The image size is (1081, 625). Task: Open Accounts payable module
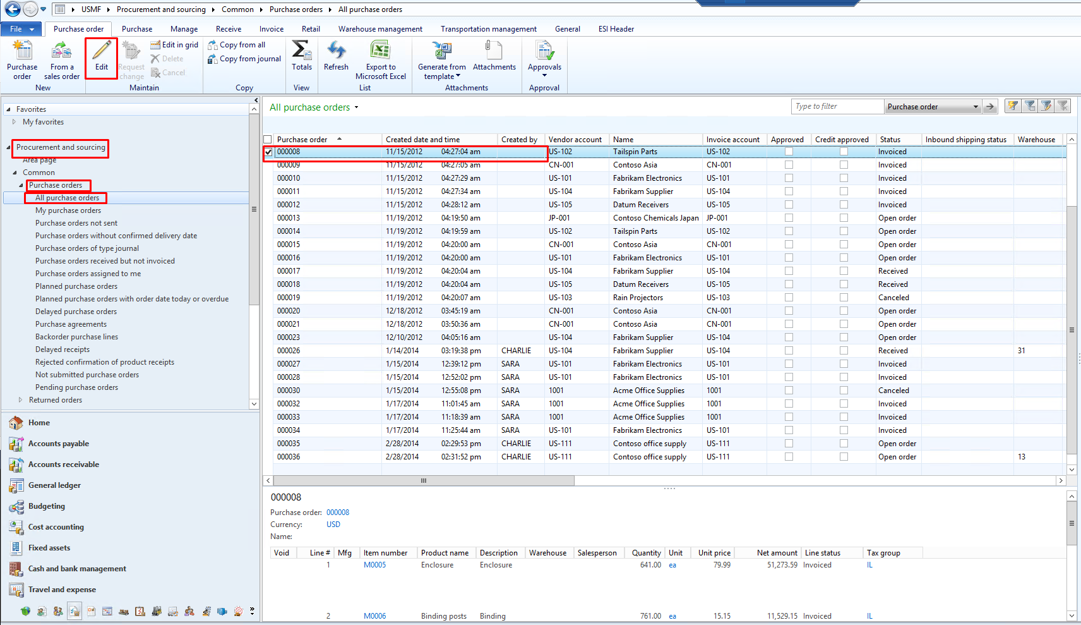59,444
